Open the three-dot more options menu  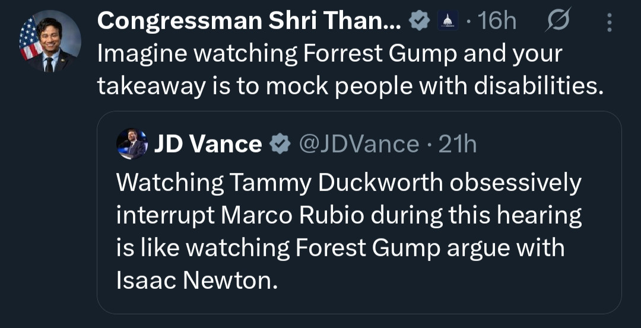608,23
